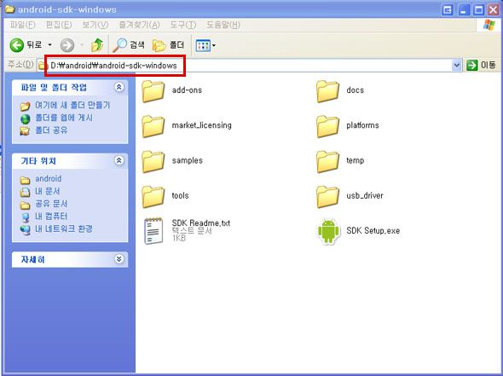This screenshot has width=503, height=376.
Task: Click the 이동 Go button
Action: (481, 65)
